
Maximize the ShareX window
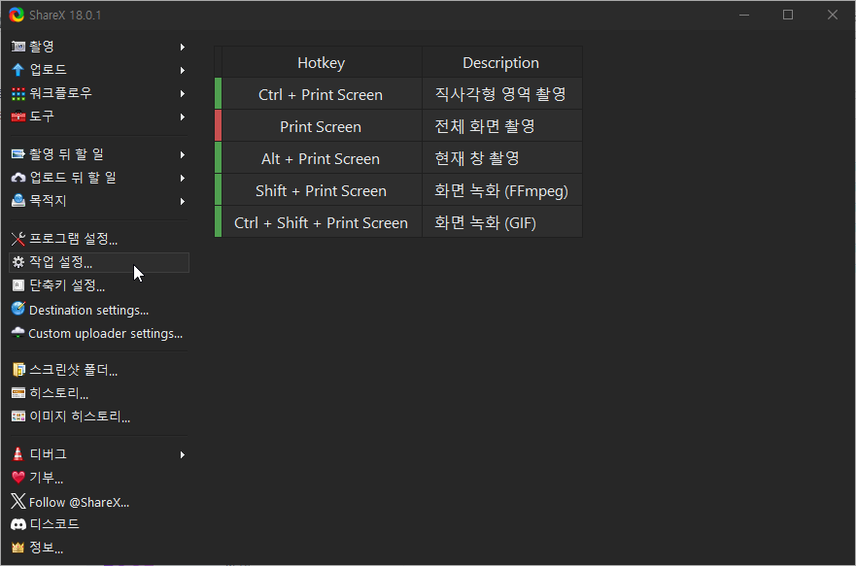788,15
